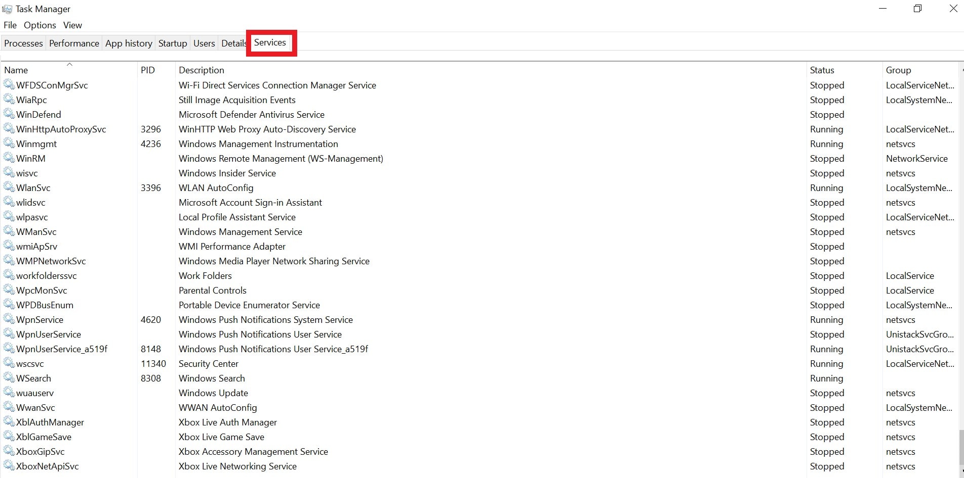Viewport: 964px width, 478px height.
Task: Select the Services tab
Action: coord(270,42)
